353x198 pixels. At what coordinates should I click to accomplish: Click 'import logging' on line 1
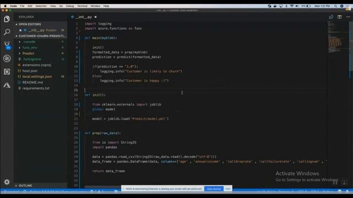click(98, 24)
